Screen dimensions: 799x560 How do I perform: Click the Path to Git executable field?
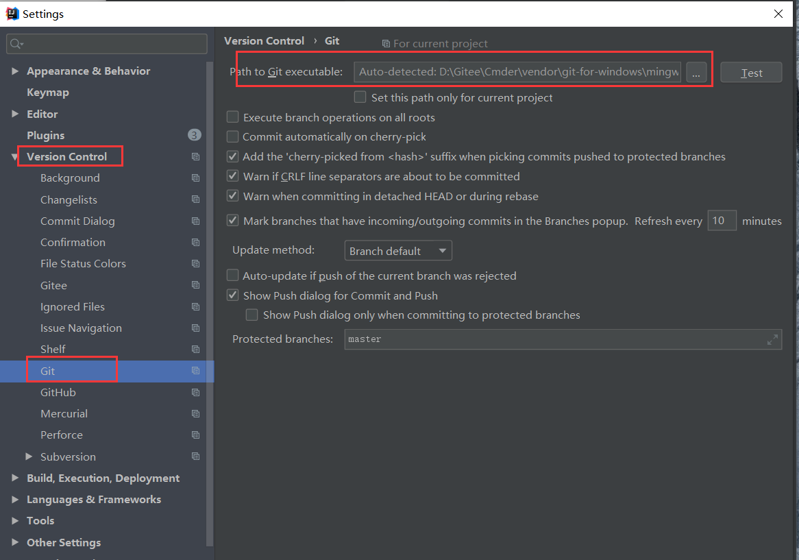coord(517,72)
